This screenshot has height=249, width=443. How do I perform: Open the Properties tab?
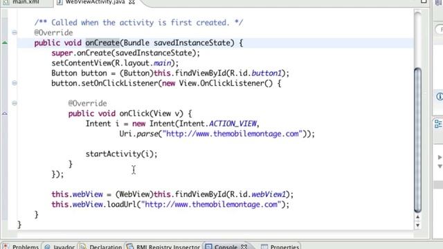click(x=284, y=246)
